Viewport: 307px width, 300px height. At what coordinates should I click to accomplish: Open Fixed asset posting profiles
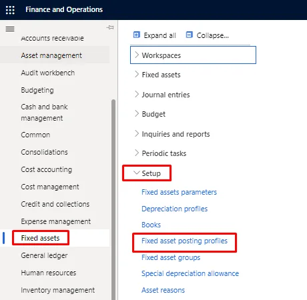184,241
